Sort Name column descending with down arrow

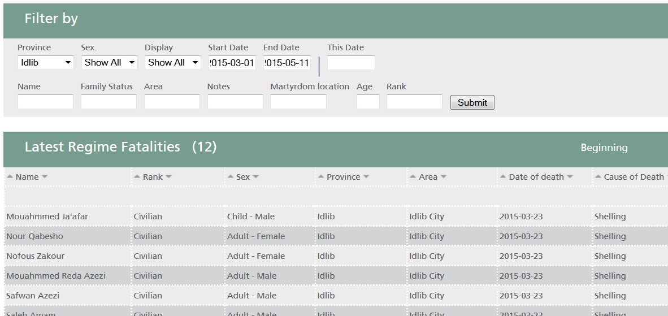44,177
